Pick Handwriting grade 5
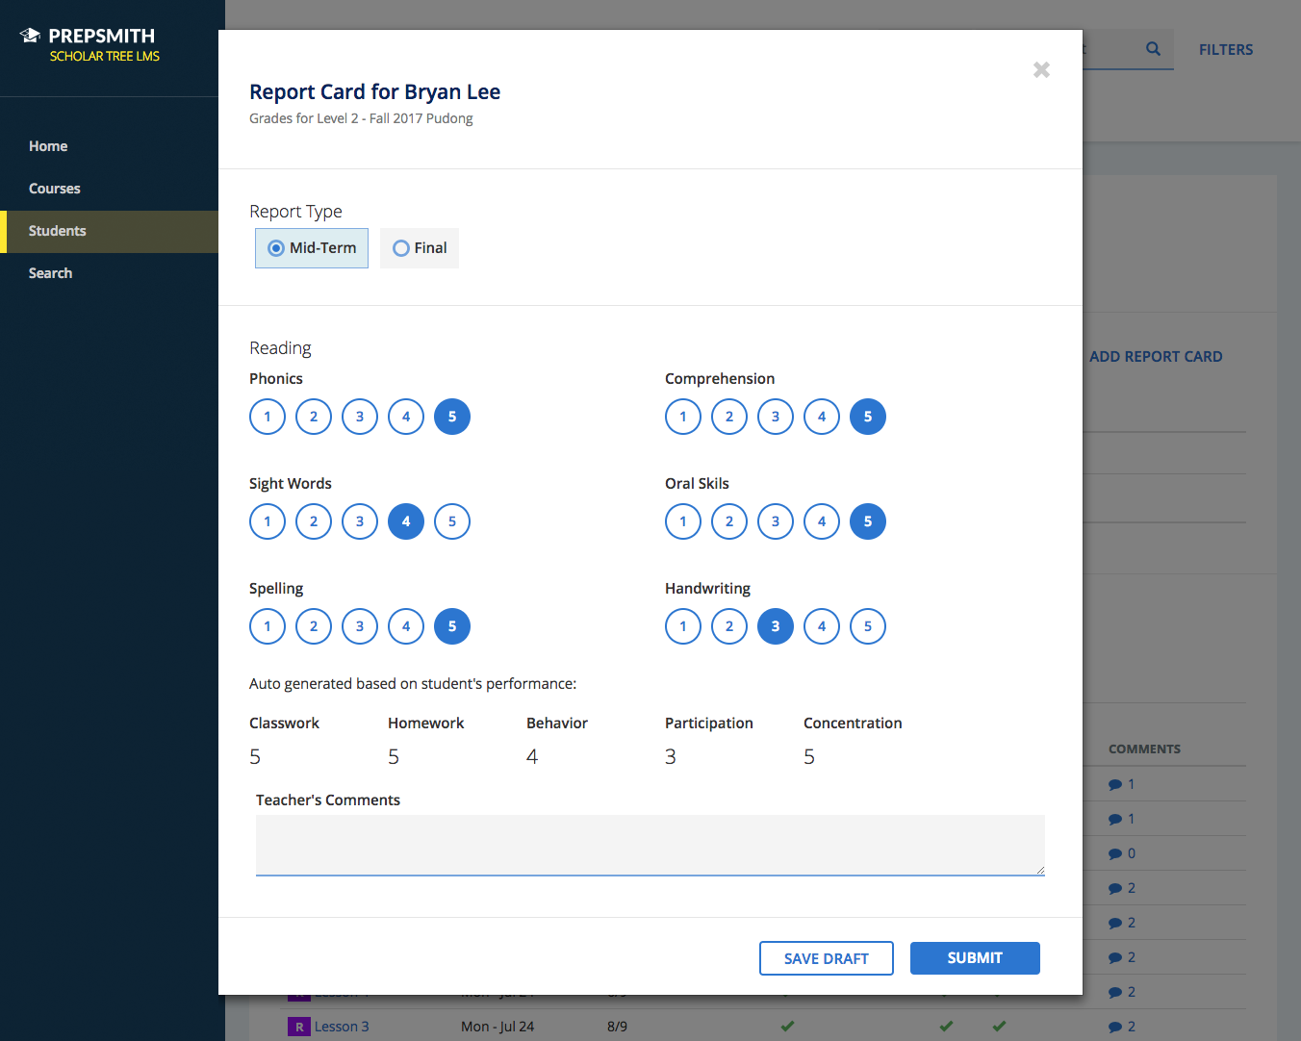The image size is (1301, 1041). point(868,626)
